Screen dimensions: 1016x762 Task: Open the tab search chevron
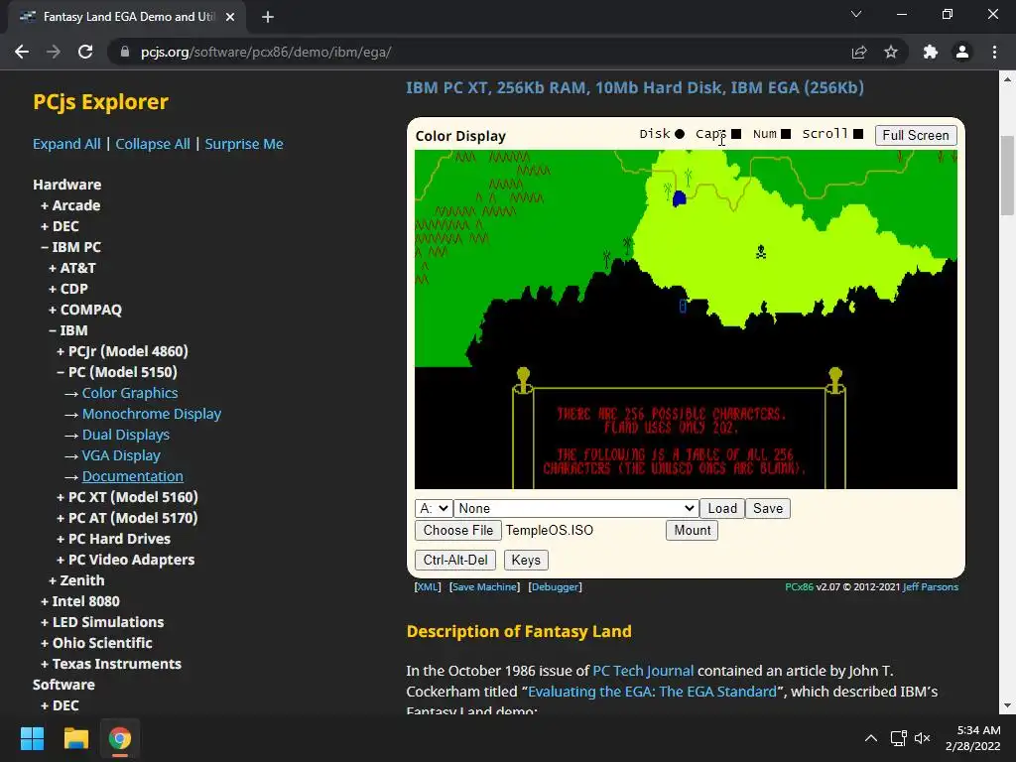(856, 14)
